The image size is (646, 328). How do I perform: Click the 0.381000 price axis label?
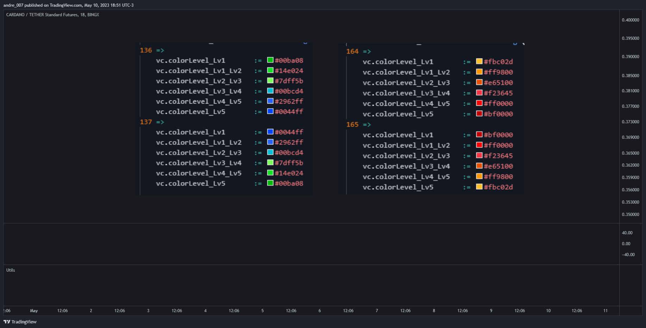[631, 91]
